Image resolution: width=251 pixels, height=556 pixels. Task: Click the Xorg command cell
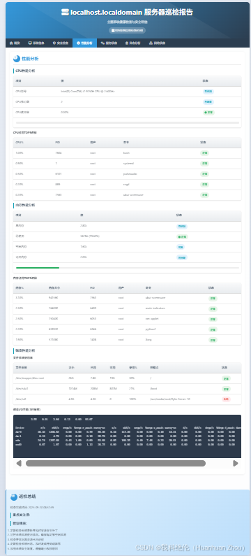coord(148,340)
